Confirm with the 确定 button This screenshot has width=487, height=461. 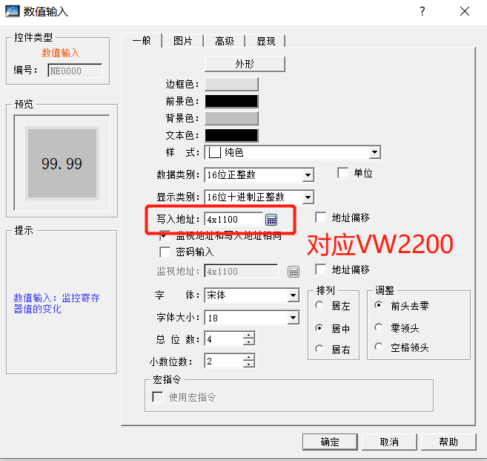330,442
